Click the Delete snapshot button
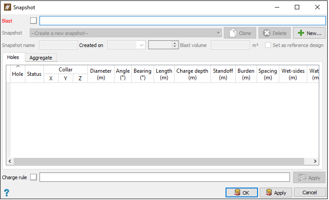Viewport: 329px width, 200px height. pos(274,33)
